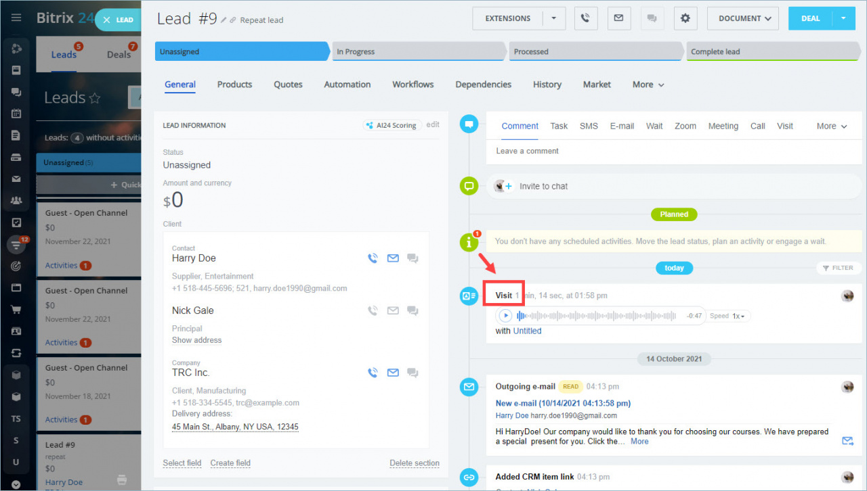Select SMS in the timeline activity bar
The image size is (867, 491).
pyautogui.click(x=589, y=126)
